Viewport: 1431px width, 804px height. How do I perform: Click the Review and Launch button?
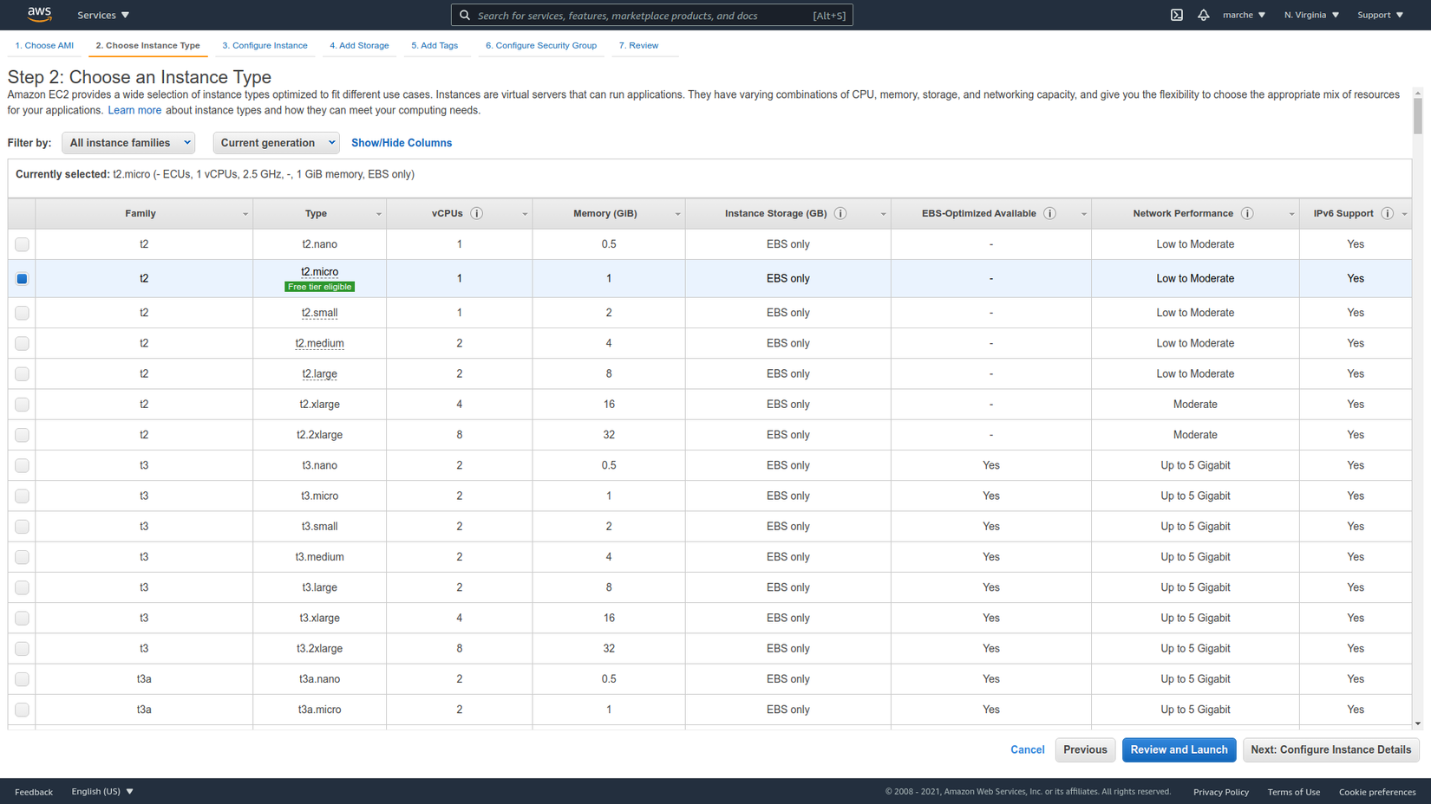click(x=1179, y=749)
